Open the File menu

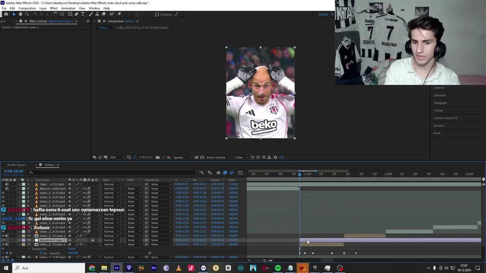click(x=4, y=8)
